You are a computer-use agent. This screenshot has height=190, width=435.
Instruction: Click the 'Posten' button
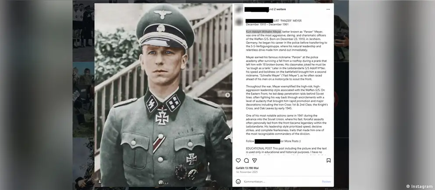tap(326, 181)
